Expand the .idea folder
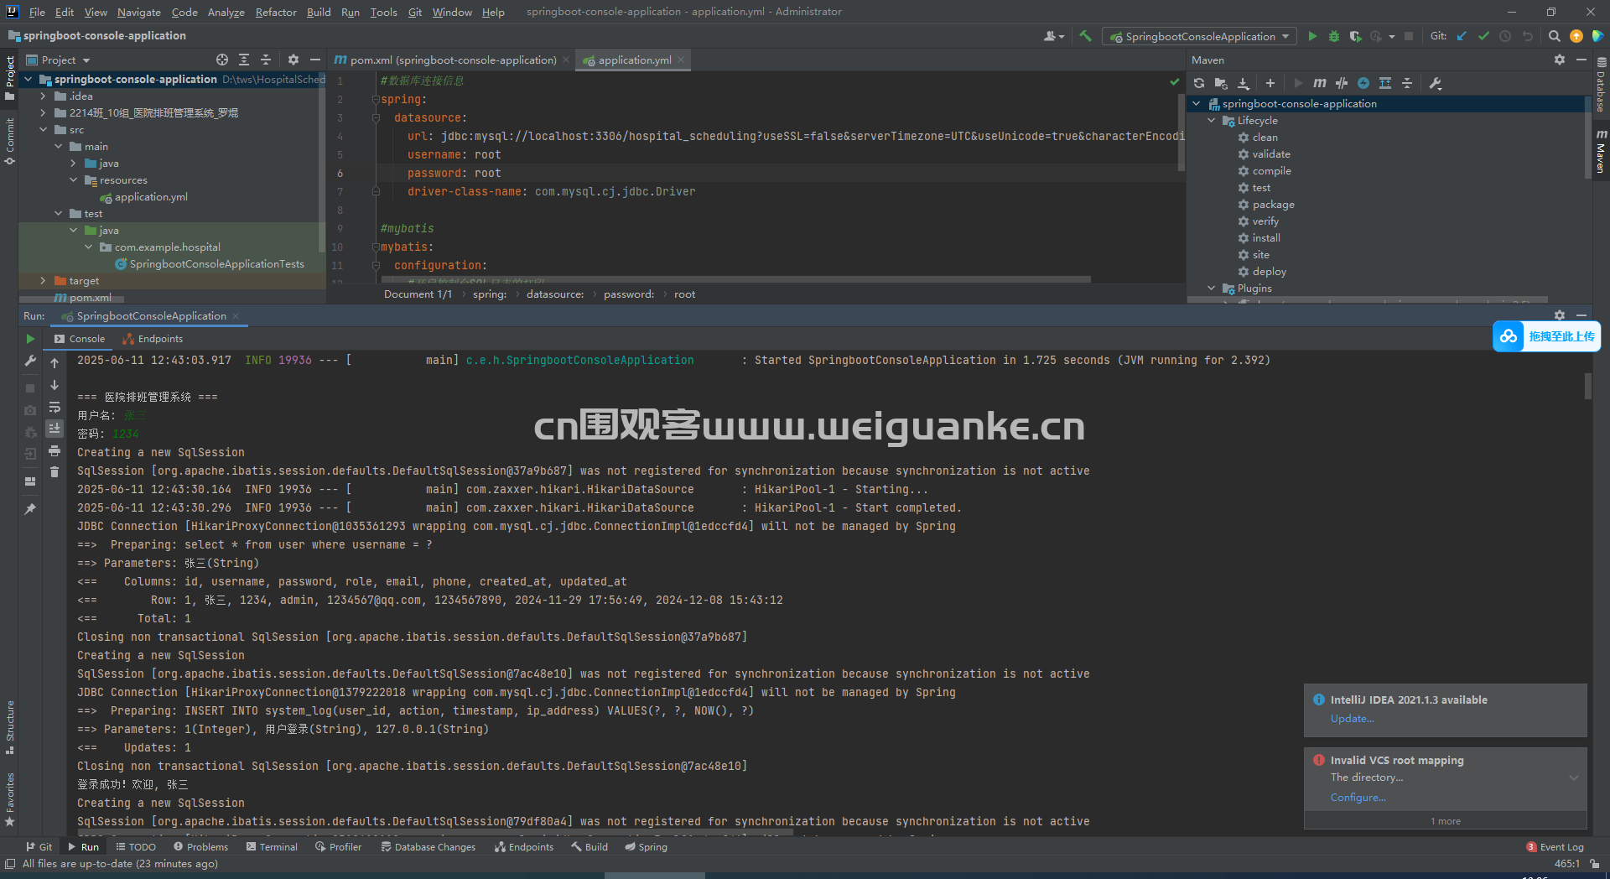Image resolution: width=1610 pixels, height=879 pixels. click(43, 96)
